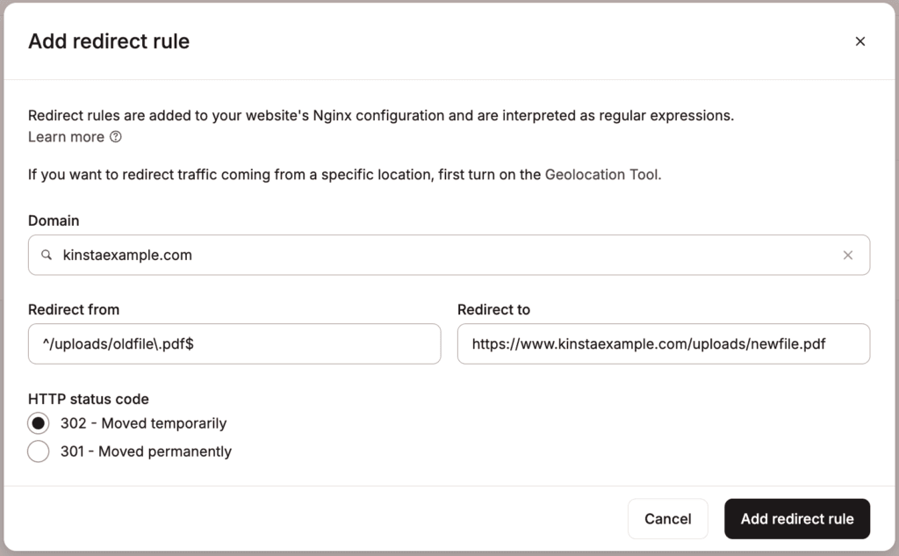This screenshot has width=899, height=556.
Task: Click the domain field showing kinstaexample.com
Action: tap(351, 255)
